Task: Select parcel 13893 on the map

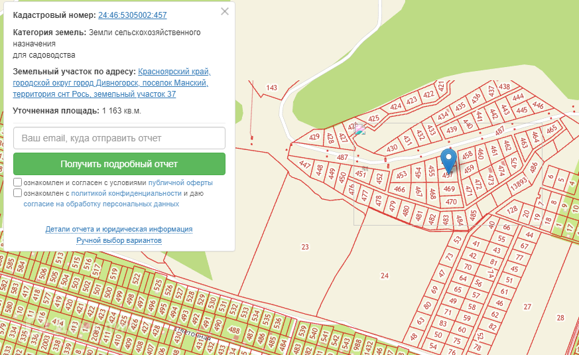Action: [519, 184]
